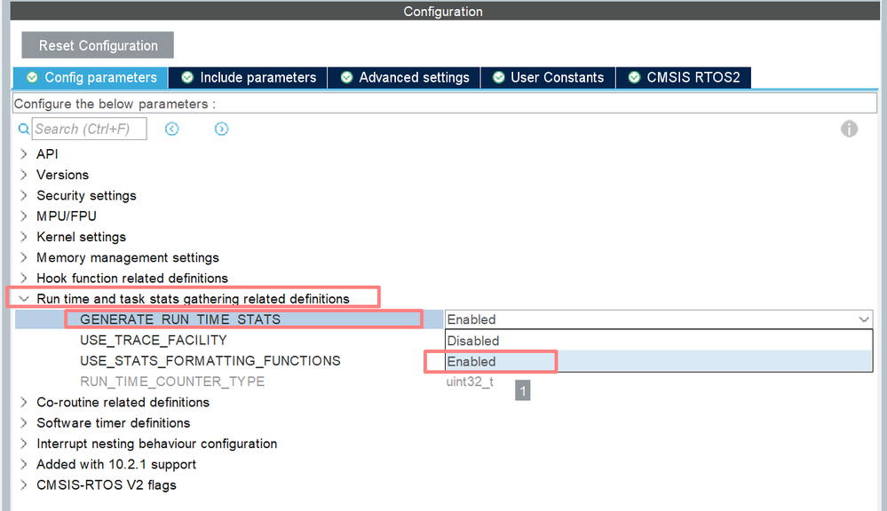Expand the Kernel settings section
Screen dimensions: 887x511
coord(24,237)
